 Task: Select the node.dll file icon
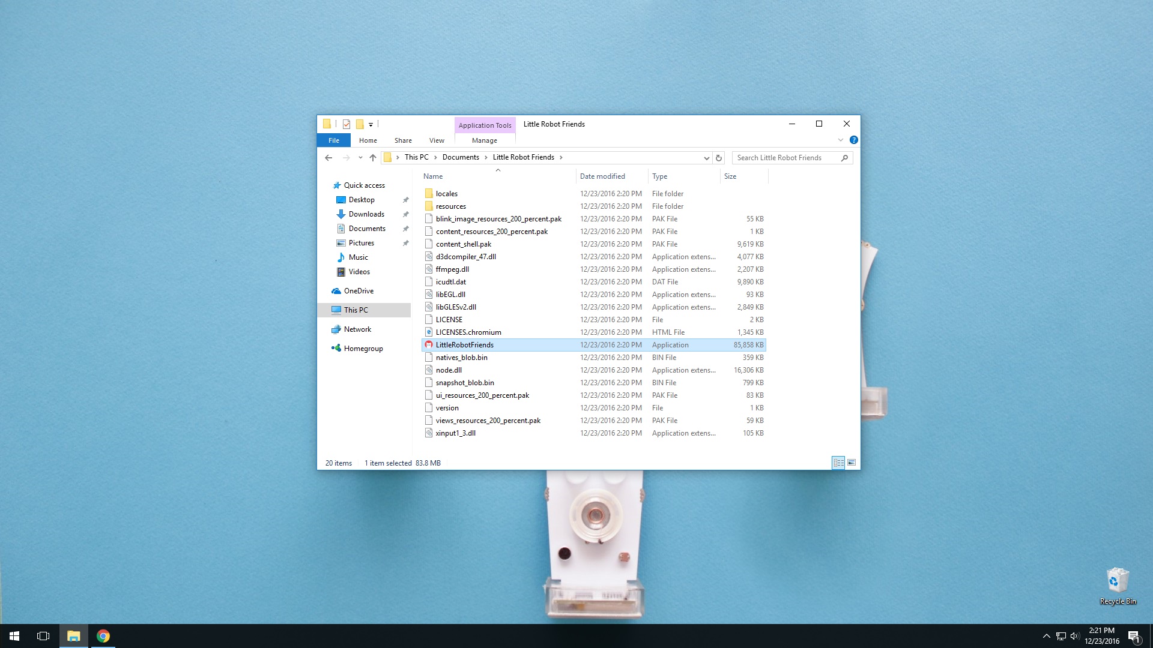pyautogui.click(x=429, y=370)
